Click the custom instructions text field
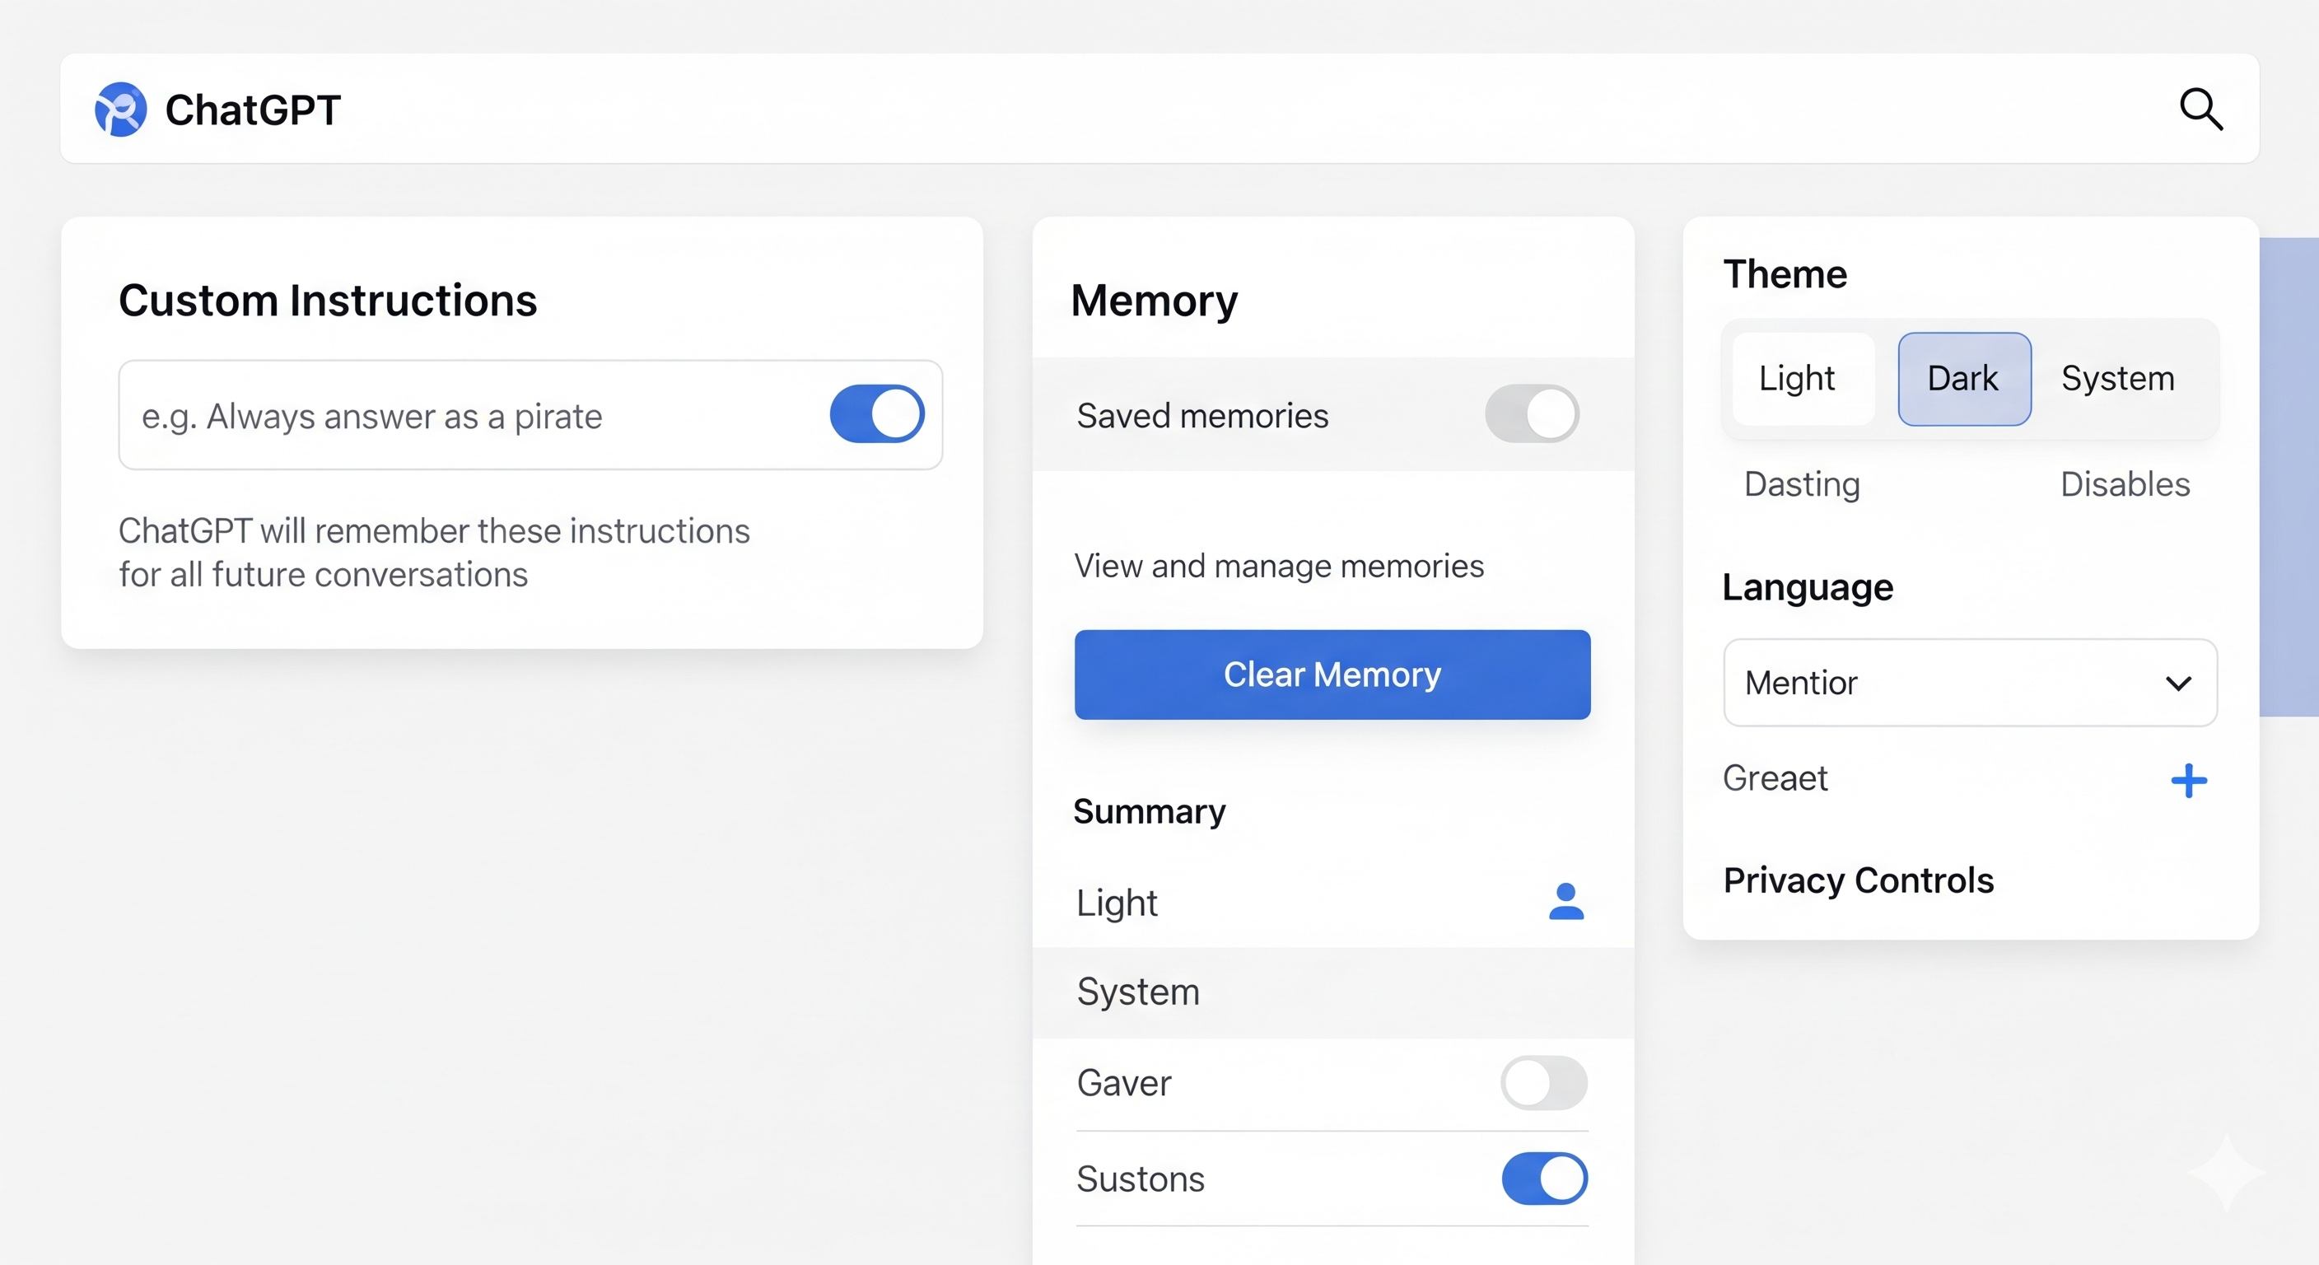2319x1265 pixels. pos(468,416)
